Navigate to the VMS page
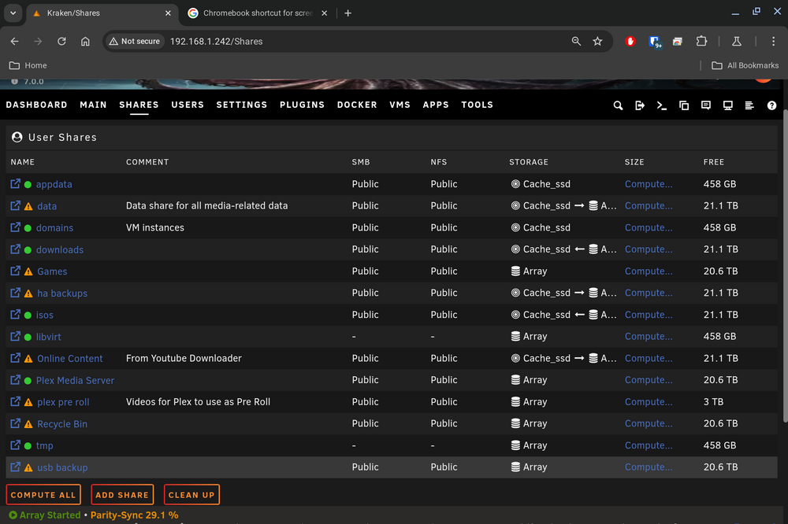Screen dimensions: 788x524 click(400, 105)
